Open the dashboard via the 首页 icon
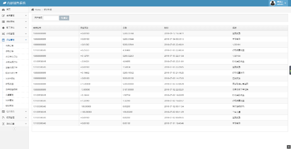Viewport: 291px width, 149px height. point(3,9)
